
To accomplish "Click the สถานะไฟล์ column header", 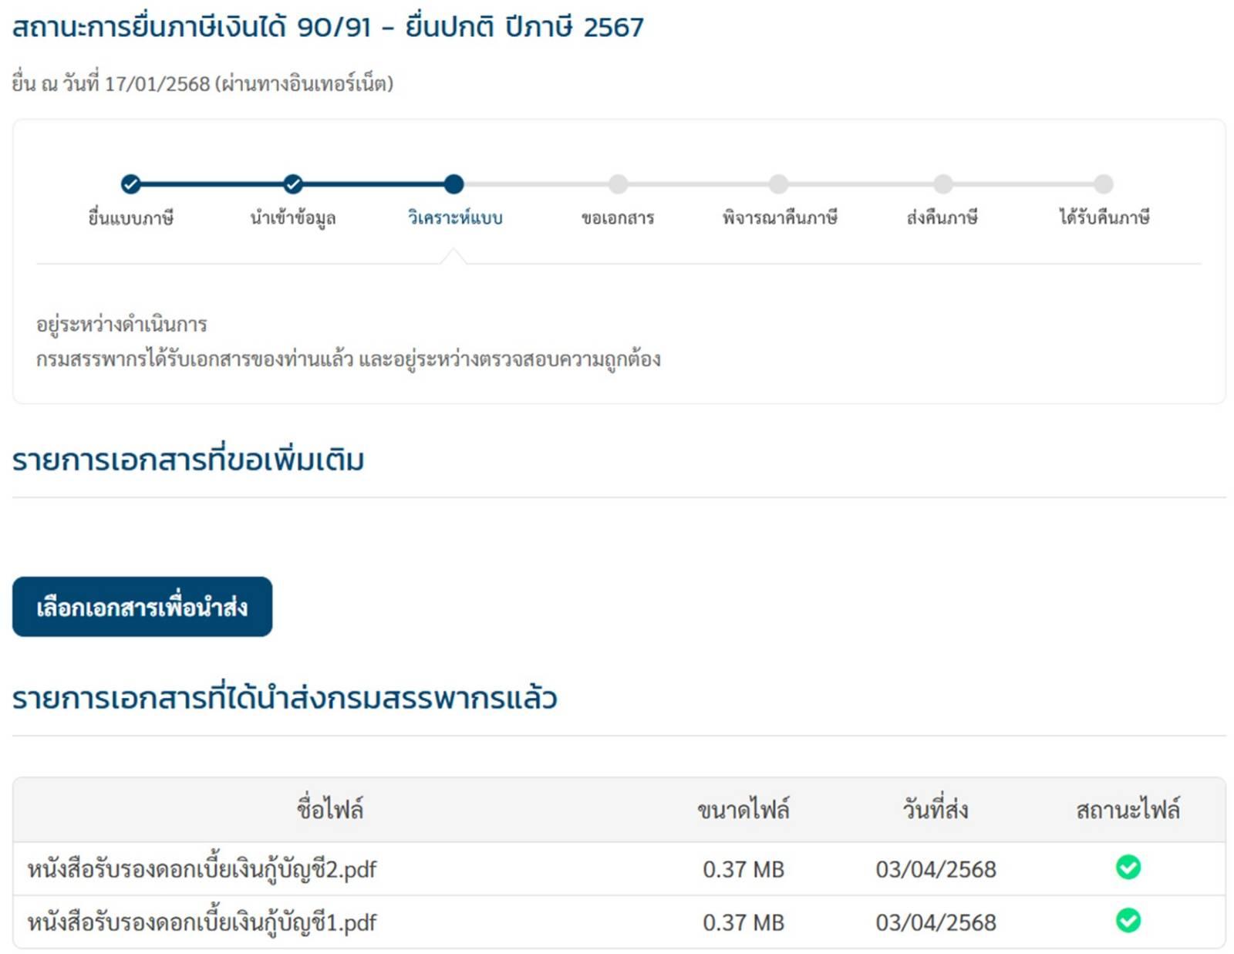I will pos(1128,809).
